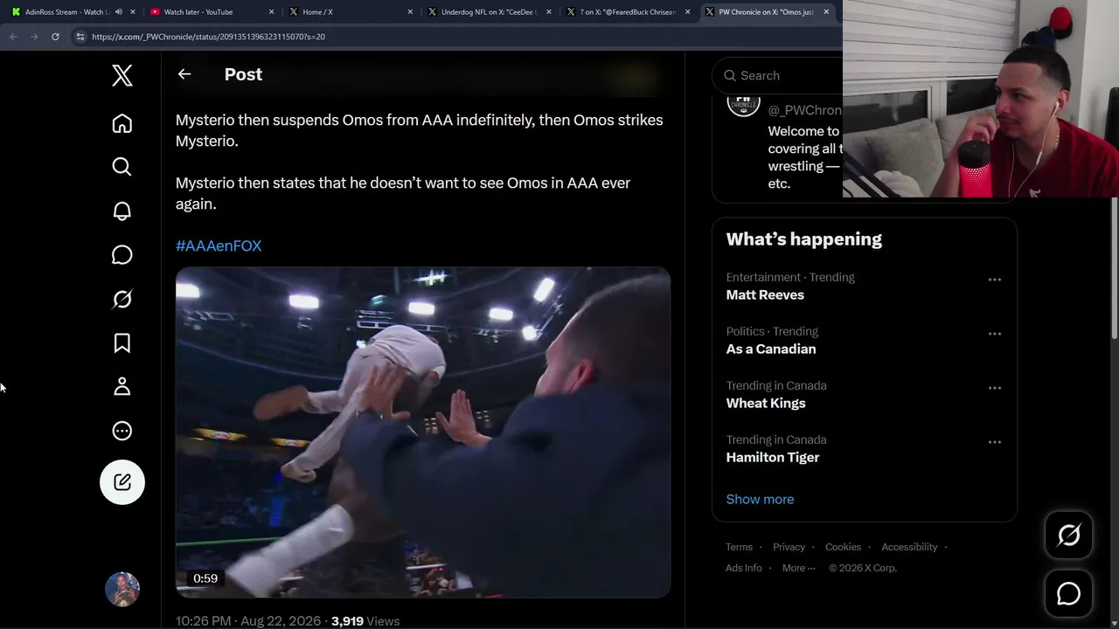Viewport: 1119px width, 629px height.
Task: Click Show more under What's happening
Action: pos(760,500)
